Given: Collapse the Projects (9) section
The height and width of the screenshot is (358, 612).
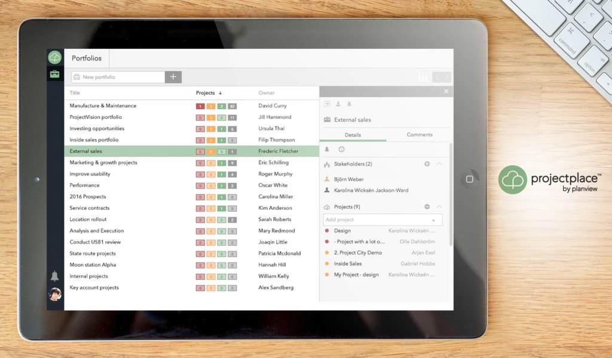Looking at the screenshot, I should coord(439,206).
